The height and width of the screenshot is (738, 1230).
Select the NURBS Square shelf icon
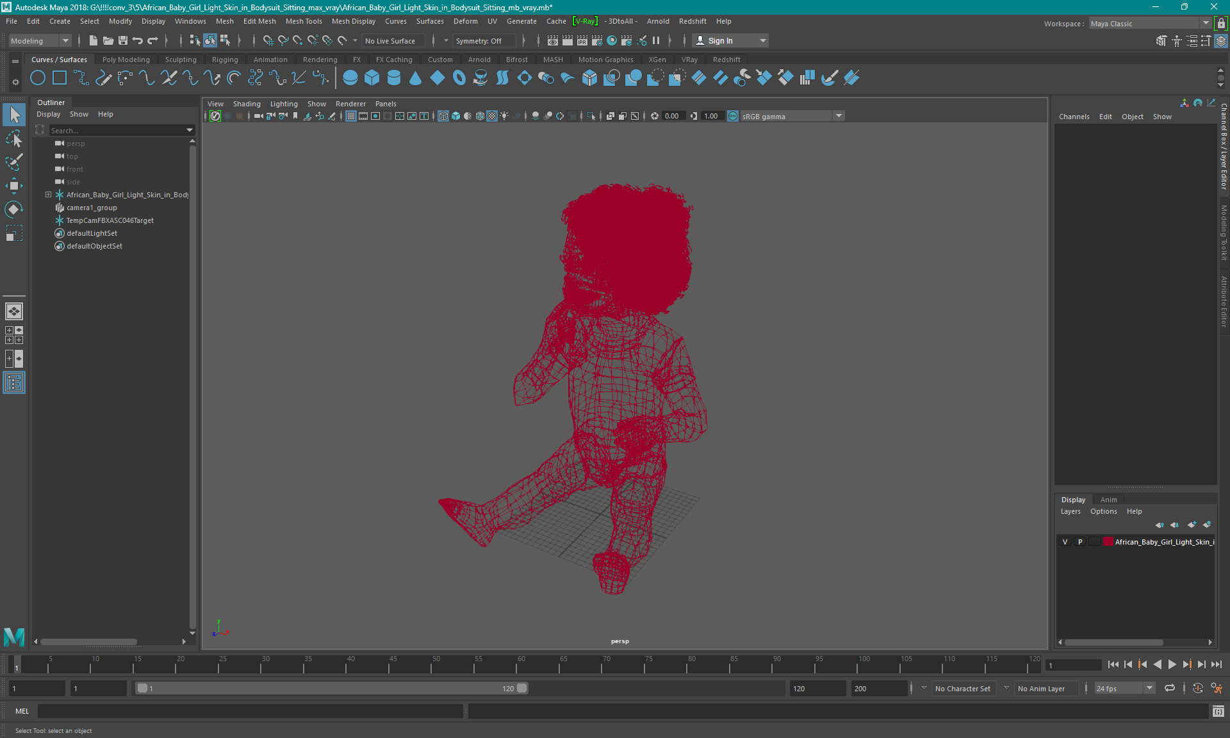tap(60, 78)
